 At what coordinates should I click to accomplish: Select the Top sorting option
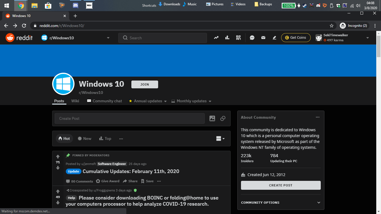point(105,138)
